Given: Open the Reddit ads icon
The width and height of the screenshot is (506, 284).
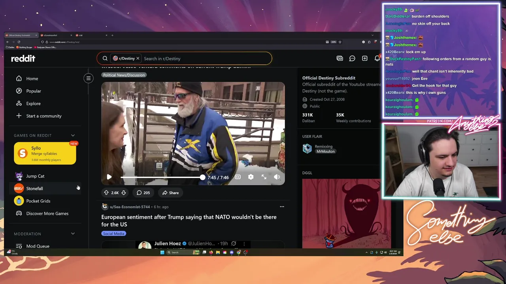Looking at the screenshot, I should [340, 58].
